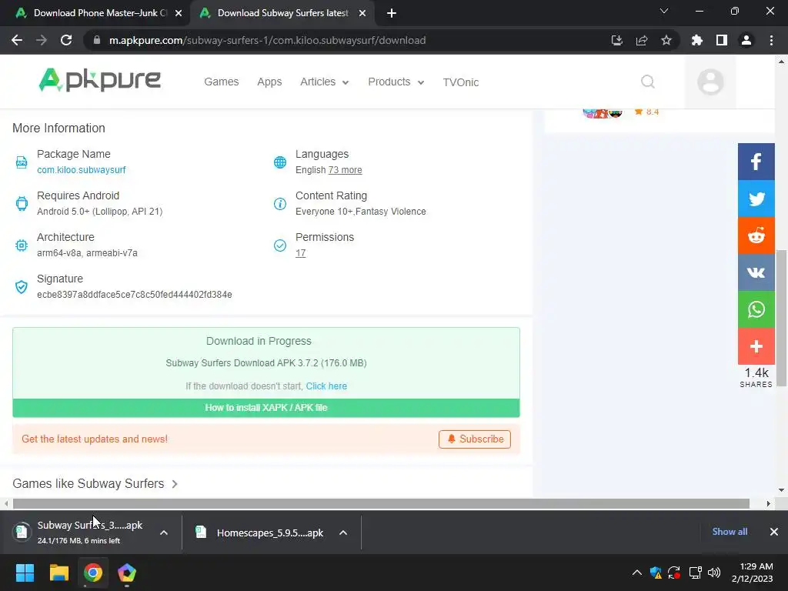Click the Windows Security tray icon
788x591 pixels.
[656, 573]
